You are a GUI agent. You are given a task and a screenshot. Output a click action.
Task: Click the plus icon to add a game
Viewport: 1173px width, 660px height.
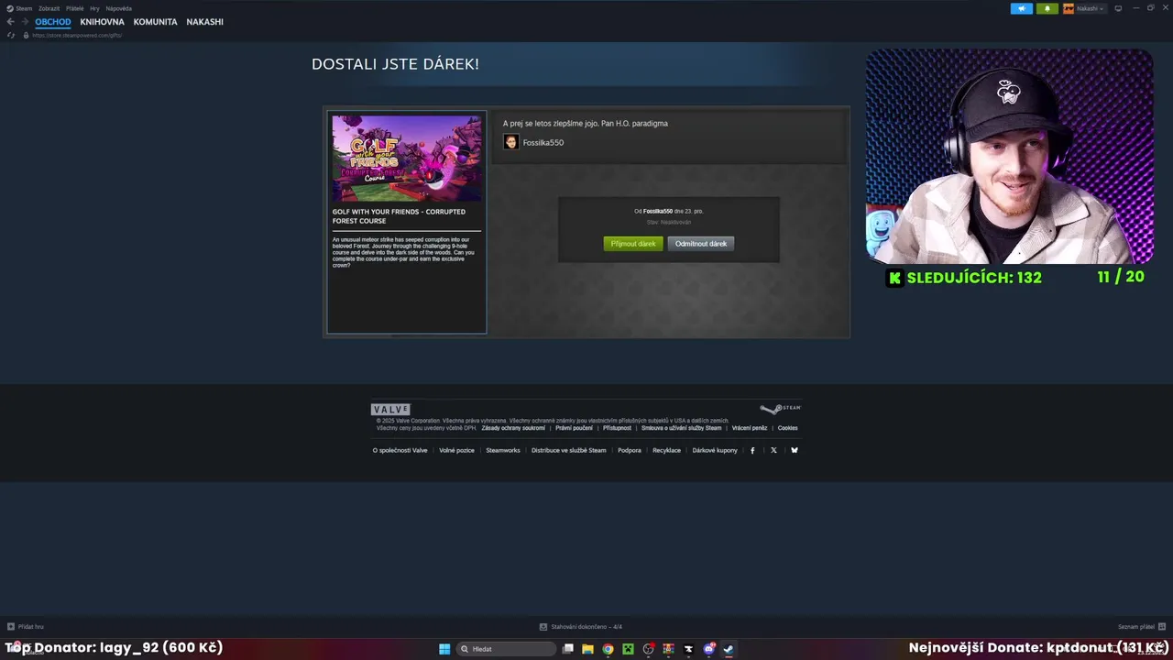tap(11, 627)
